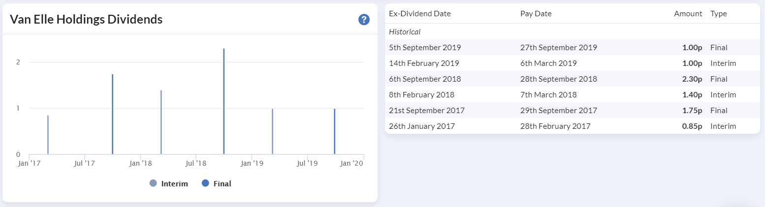The height and width of the screenshot is (207, 765).
Task: Click the Ex-Dividend Date column header
Action: click(419, 14)
